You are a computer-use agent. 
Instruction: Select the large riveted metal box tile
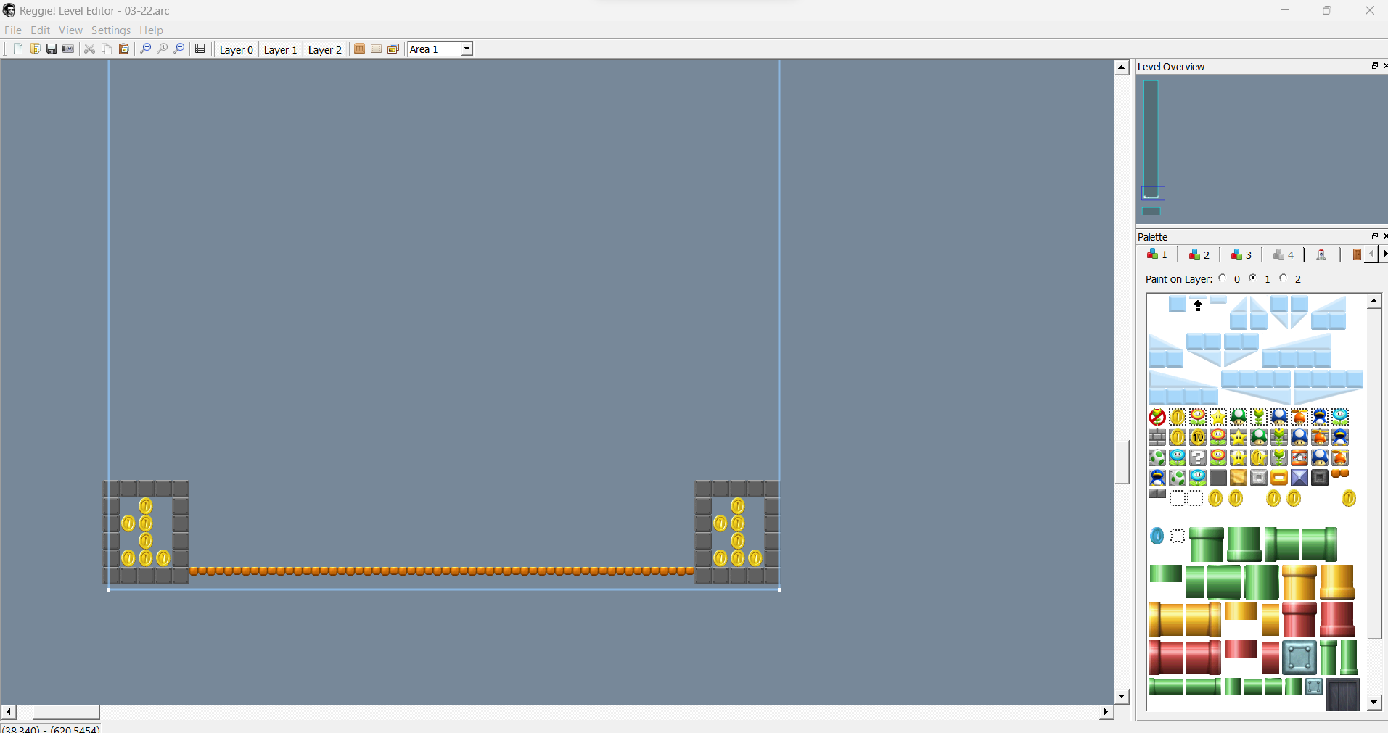tap(1299, 658)
